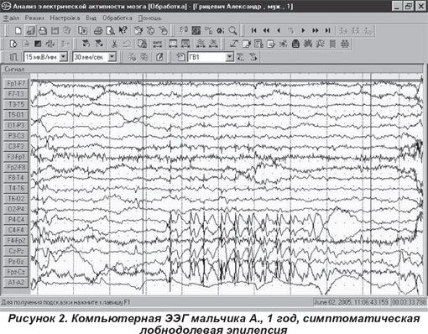Select the Cz-Pz channel label
Screen dimensions: 428x334
click(x=16, y=251)
